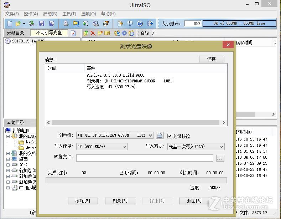
Task: Collapse the 我的ISO文档 tree node
Action: [8, 136]
